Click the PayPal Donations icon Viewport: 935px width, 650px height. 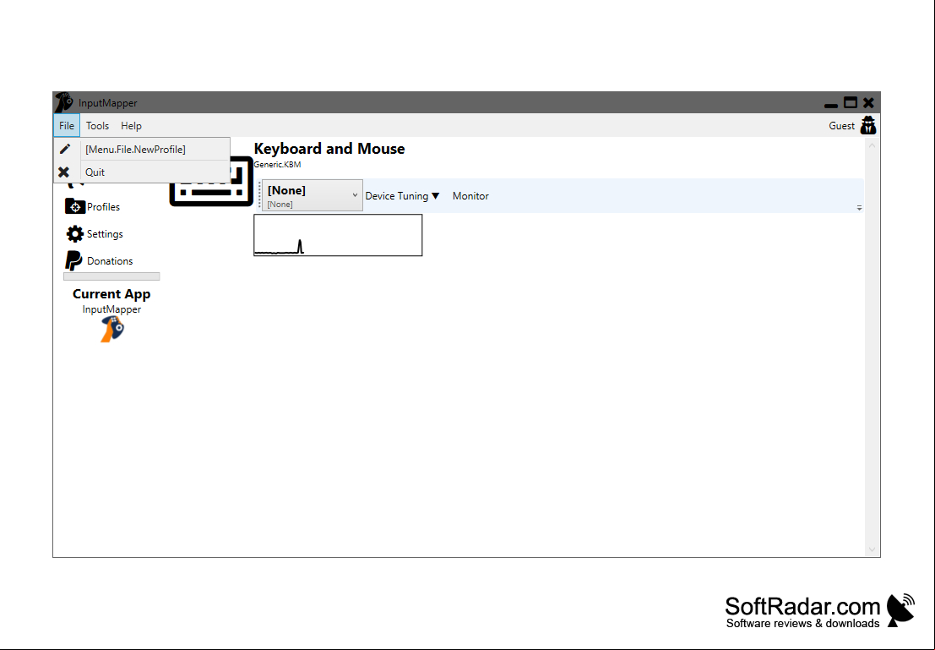(x=74, y=261)
